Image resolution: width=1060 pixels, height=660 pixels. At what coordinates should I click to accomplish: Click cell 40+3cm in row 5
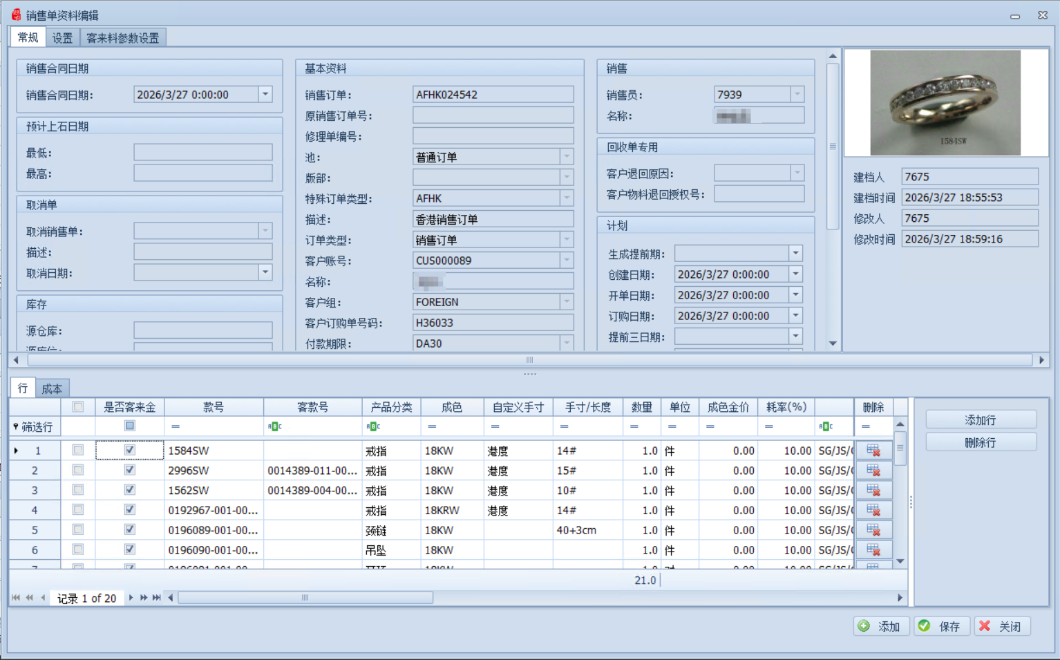click(x=587, y=530)
